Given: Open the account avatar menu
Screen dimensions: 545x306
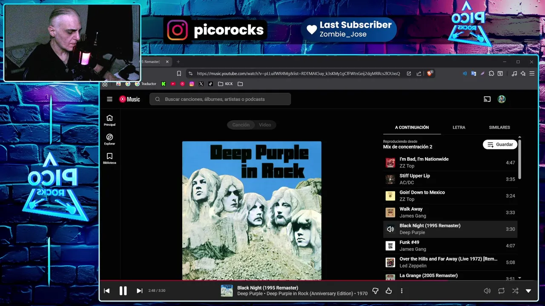Looking at the screenshot, I should pyautogui.click(x=502, y=99).
